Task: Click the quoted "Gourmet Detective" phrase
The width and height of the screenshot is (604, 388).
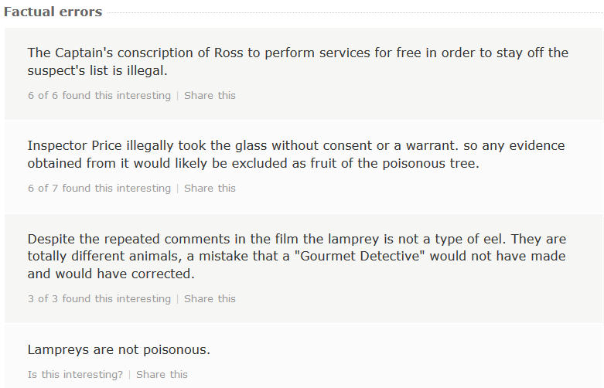Action: tap(360, 256)
